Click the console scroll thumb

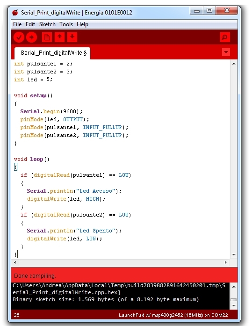click(234, 300)
